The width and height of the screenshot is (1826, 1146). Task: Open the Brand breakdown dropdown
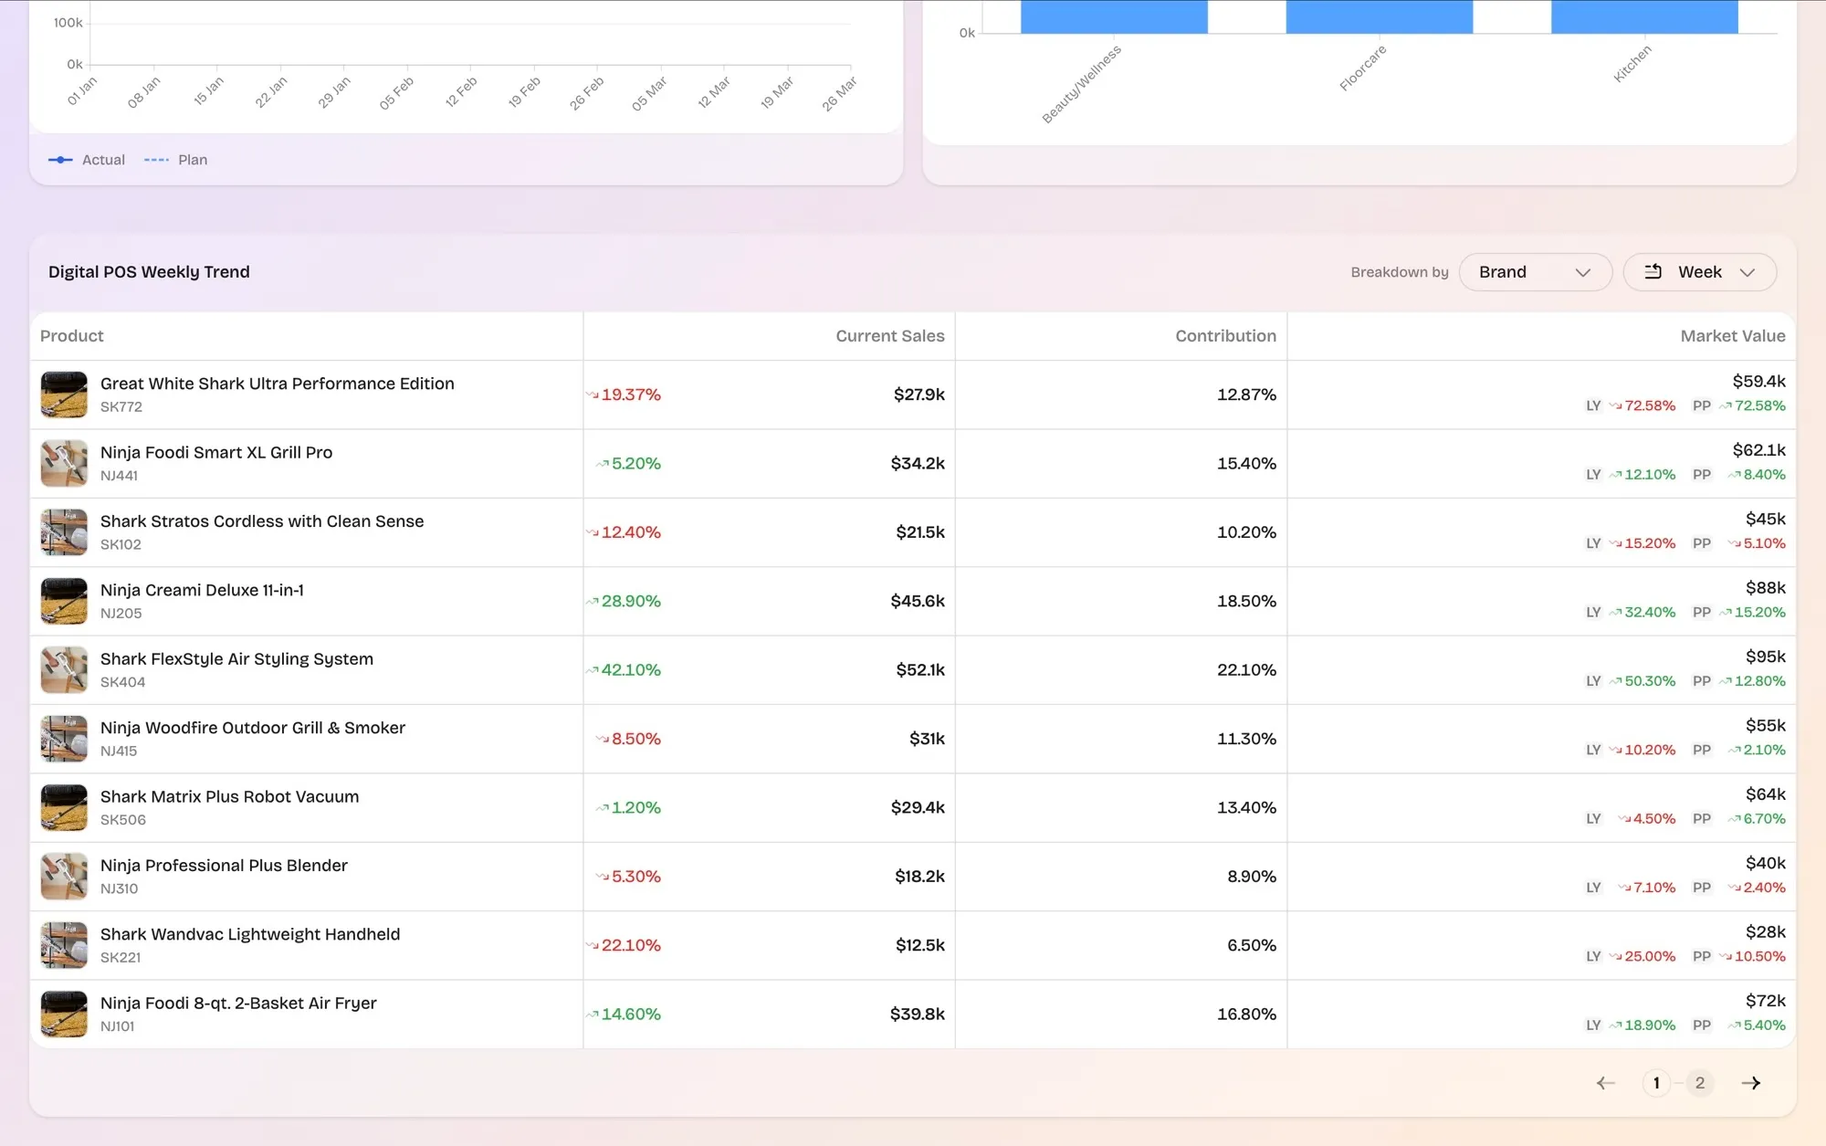tap(1535, 272)
